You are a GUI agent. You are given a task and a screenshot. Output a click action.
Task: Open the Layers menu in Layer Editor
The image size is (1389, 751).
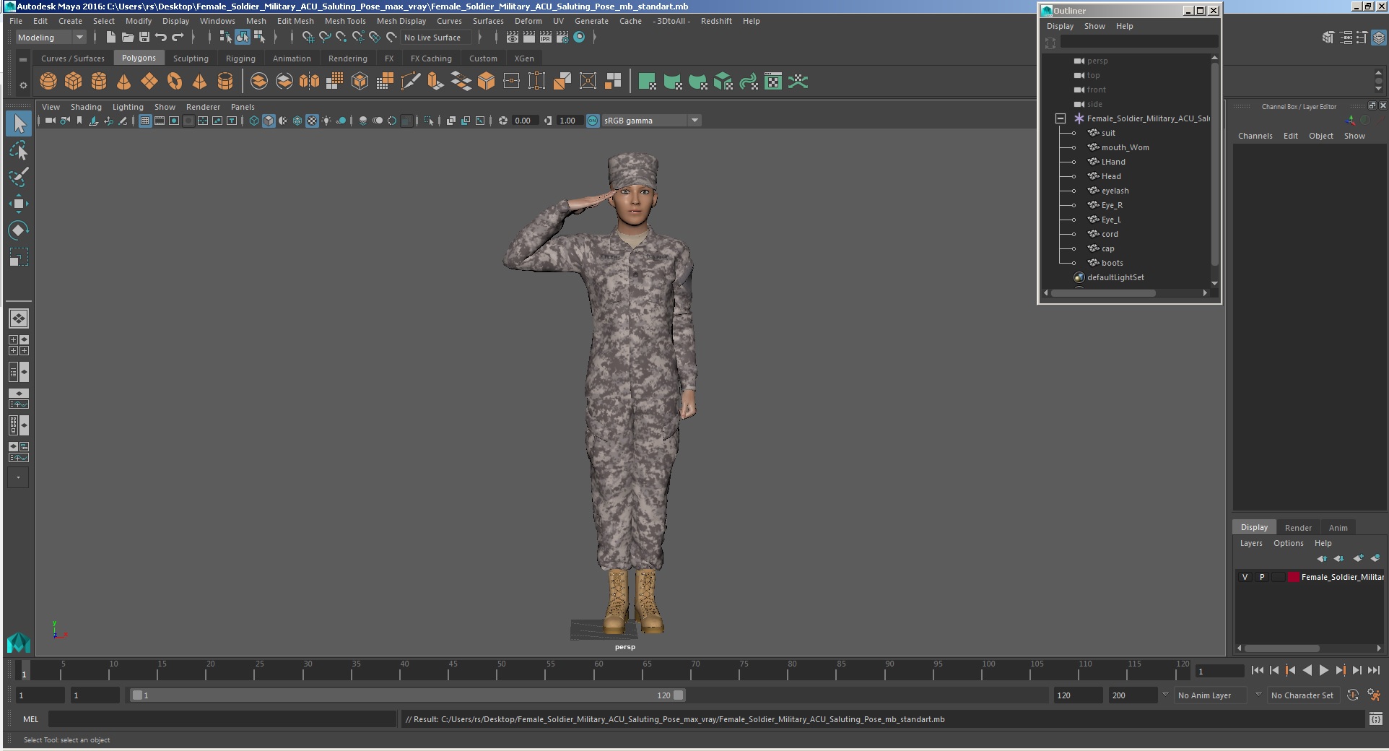[1251, 543]
